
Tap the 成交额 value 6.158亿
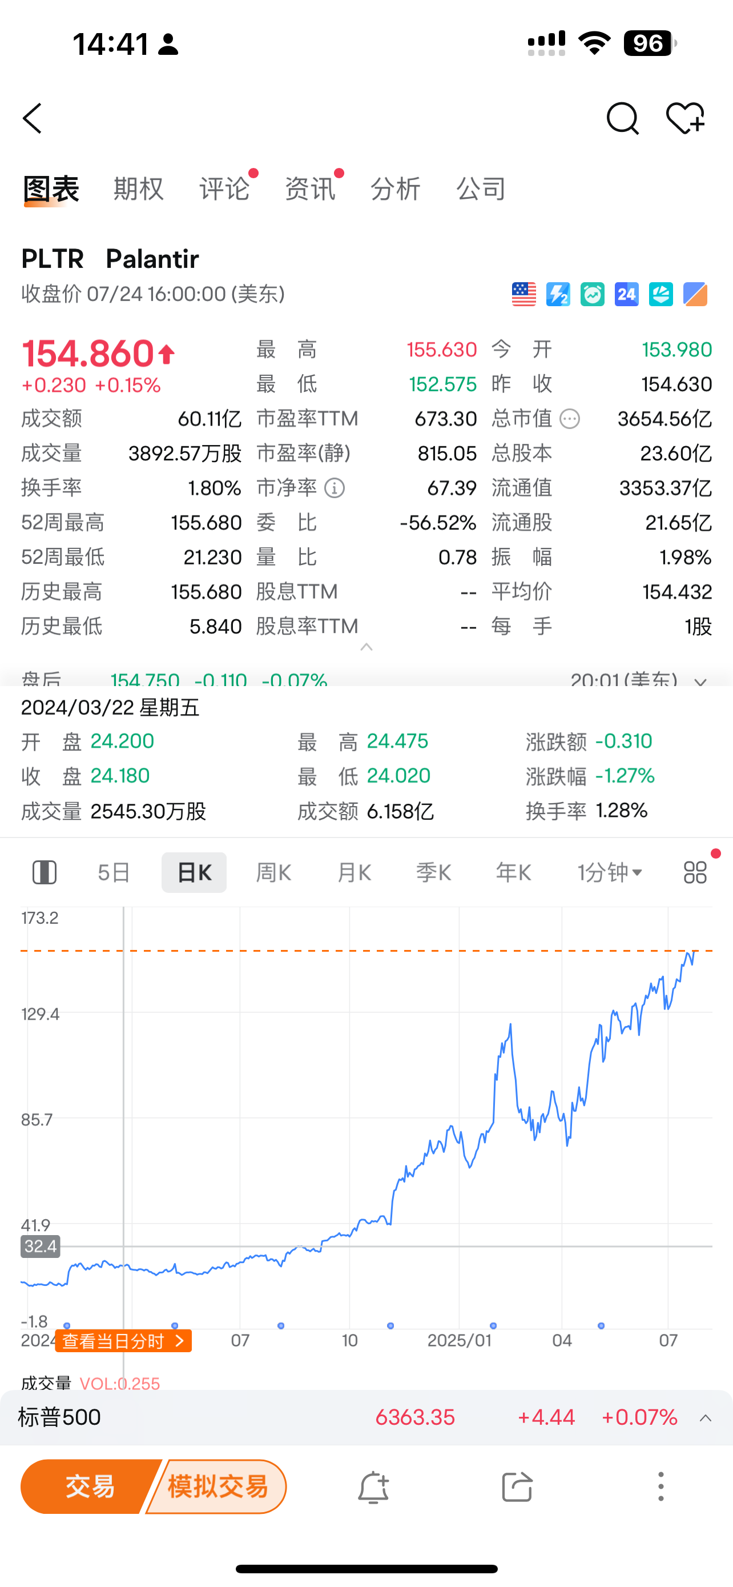(400, 811)
